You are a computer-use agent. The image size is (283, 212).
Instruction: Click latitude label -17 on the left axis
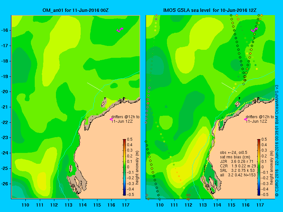tap(5, 46)
